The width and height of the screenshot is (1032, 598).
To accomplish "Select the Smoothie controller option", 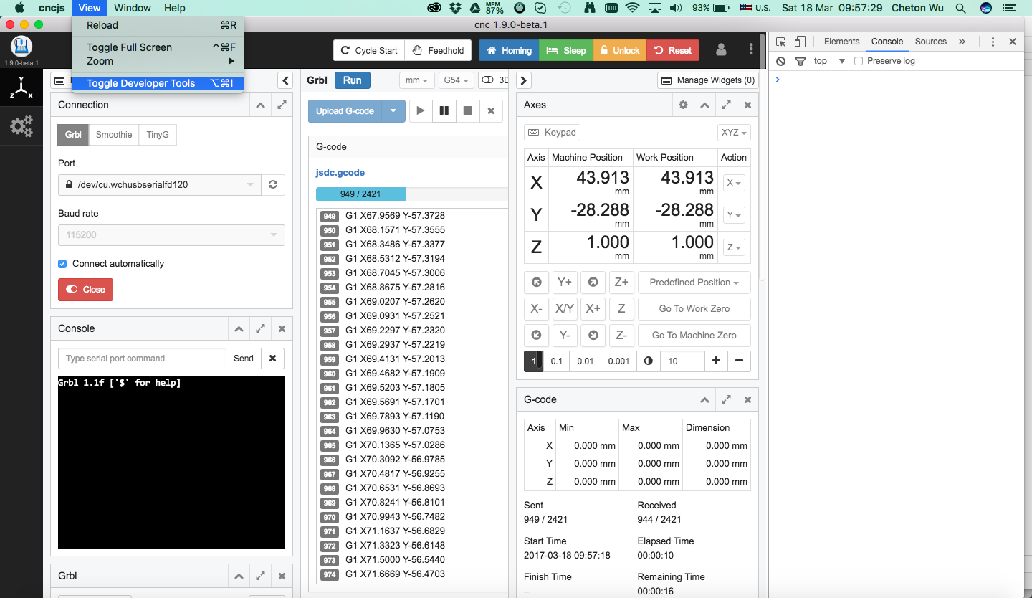I will (113, 134).
